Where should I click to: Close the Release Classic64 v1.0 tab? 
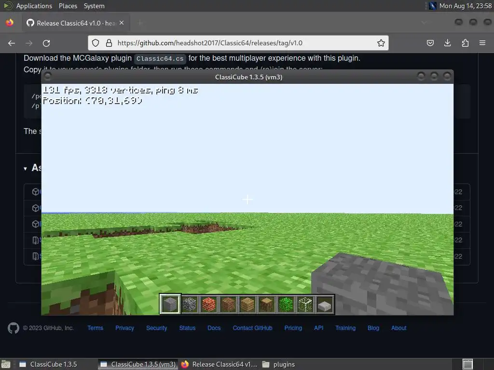click(x=122, y=23)
